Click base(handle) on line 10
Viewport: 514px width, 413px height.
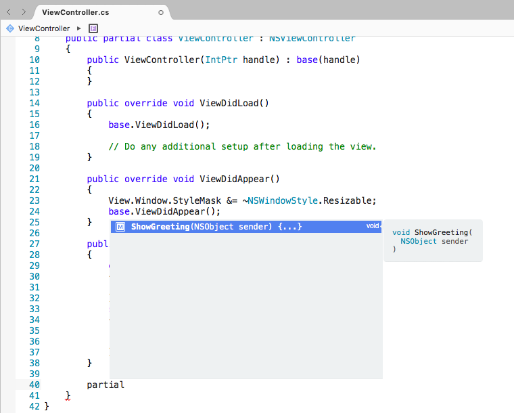[x=329, y=60]
